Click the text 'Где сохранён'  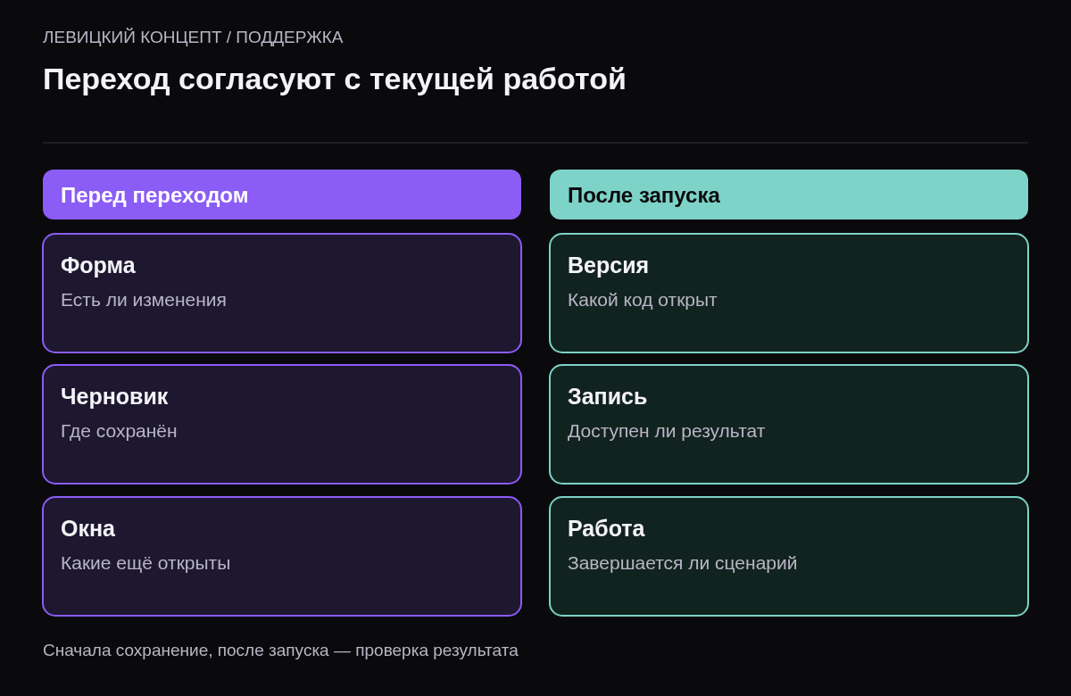119,431
